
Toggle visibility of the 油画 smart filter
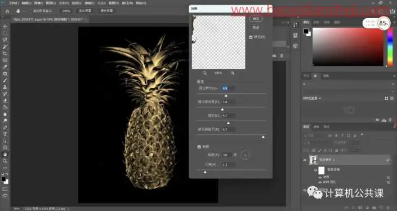click(320, 178)
